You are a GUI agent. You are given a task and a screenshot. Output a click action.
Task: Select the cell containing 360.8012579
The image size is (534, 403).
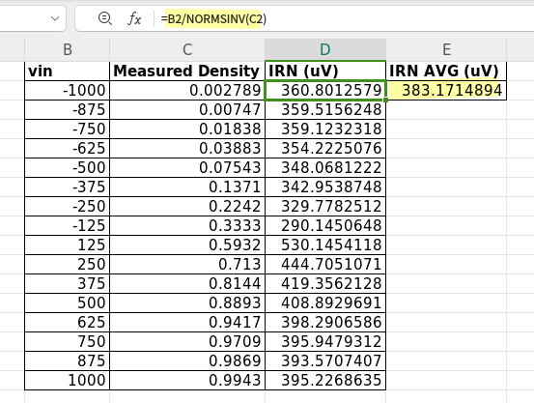325,90
